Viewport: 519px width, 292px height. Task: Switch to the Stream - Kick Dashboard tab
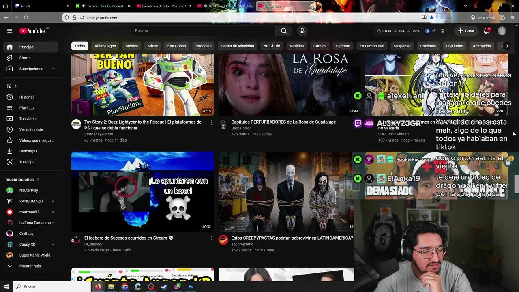click(x=103, y=6)
